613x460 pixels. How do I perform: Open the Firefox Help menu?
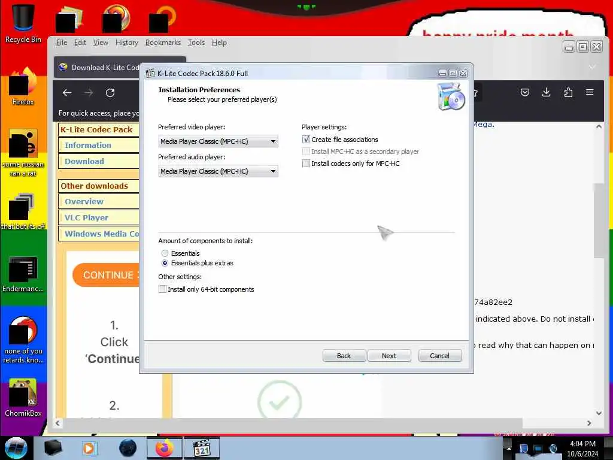[x=219, y=43]
